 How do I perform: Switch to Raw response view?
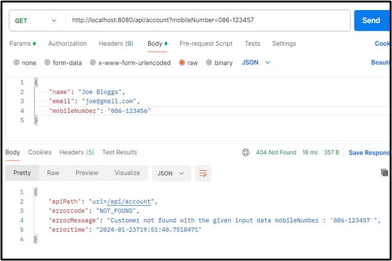(x=54, y=173)
